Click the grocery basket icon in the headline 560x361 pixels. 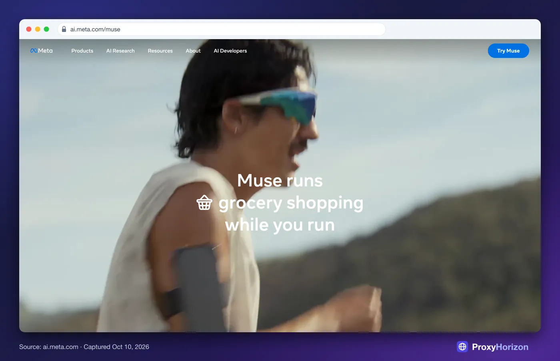[x=204, y=202]
